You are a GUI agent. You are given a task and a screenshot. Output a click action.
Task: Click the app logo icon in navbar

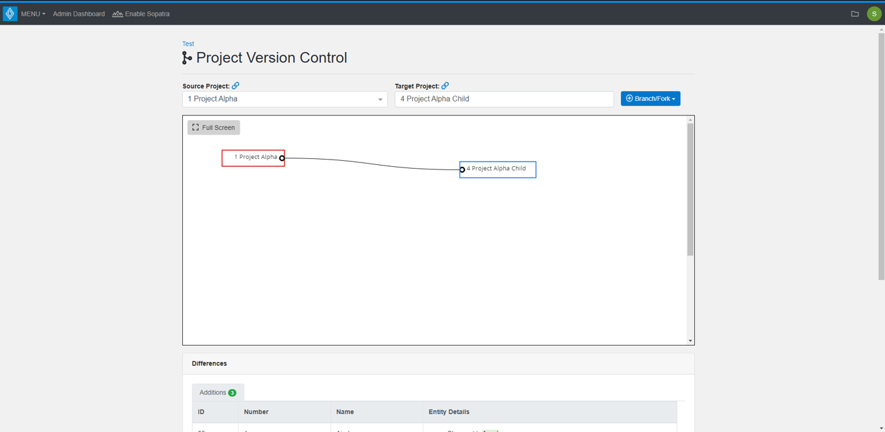(10, 14)
